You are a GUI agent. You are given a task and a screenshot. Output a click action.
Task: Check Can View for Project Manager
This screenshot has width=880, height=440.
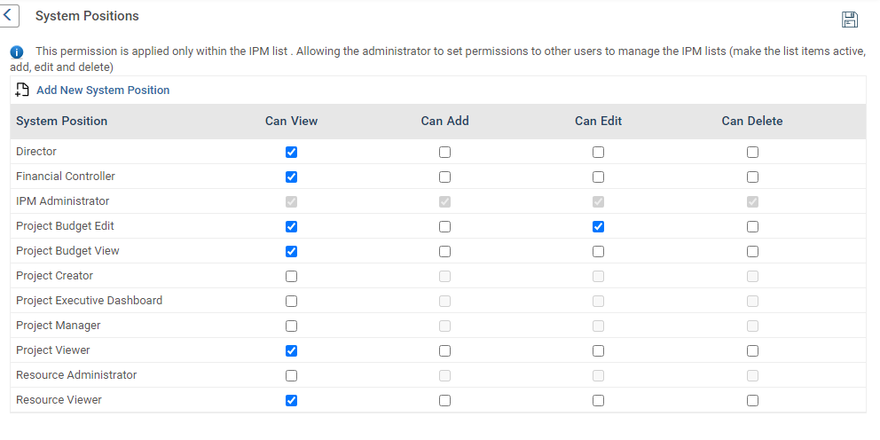click(x=292, y=326)
